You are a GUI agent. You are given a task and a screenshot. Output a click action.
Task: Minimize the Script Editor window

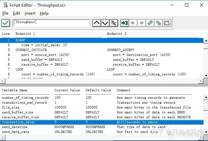click(172, 5)
